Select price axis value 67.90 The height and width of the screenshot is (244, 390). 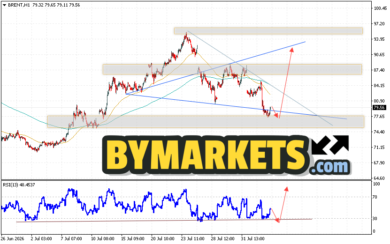click(379, 163)
